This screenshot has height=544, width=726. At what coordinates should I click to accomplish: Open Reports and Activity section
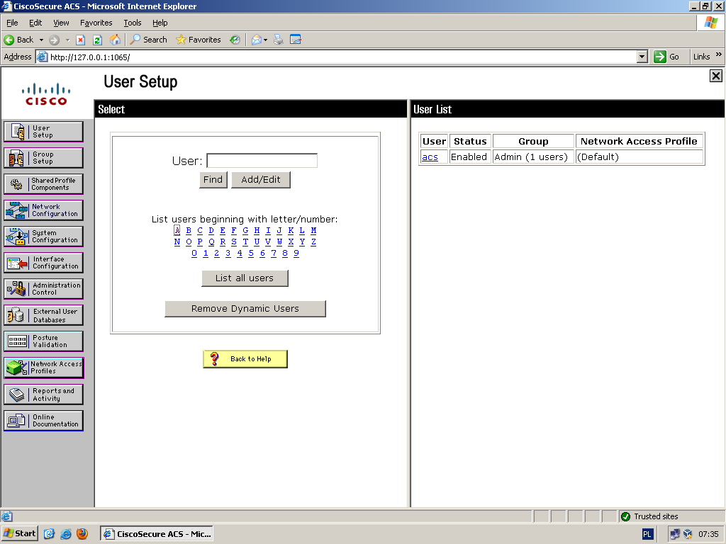43,395
